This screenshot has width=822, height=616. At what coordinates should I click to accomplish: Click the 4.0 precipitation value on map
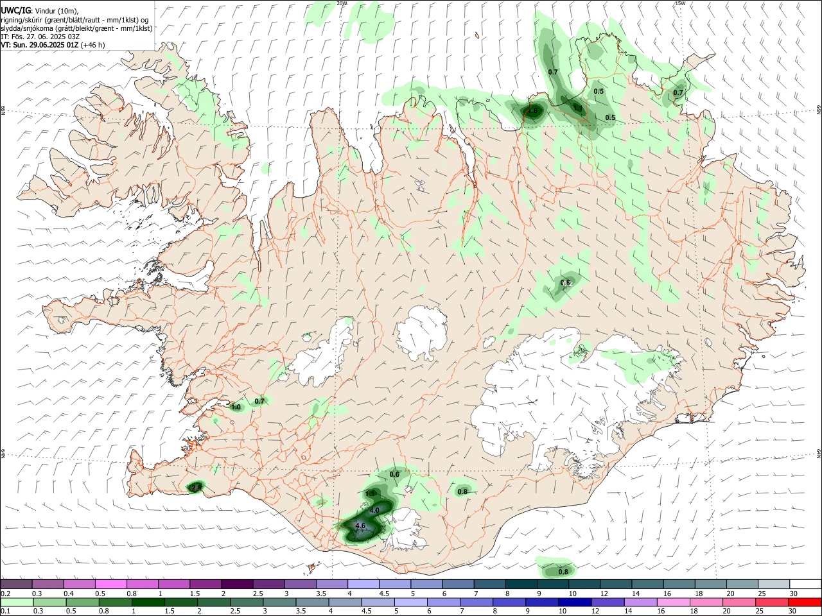[375, 510]
